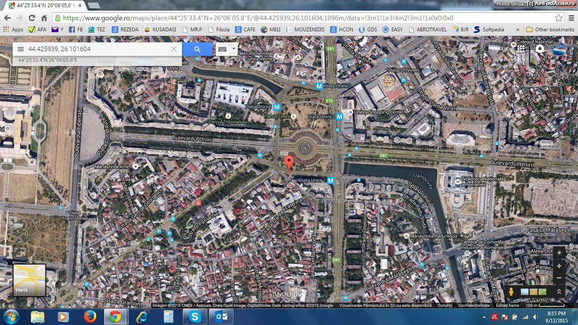The image size is (578, 325).
Task: Zoom out of the map
Action: [x=559, y=278]
